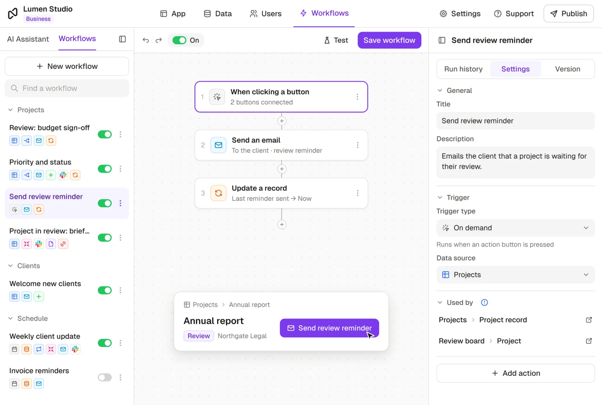The width and height of the screenshot is (602, 405).
Task: Toggle Weekly client update switch
Action: point(105,343)
